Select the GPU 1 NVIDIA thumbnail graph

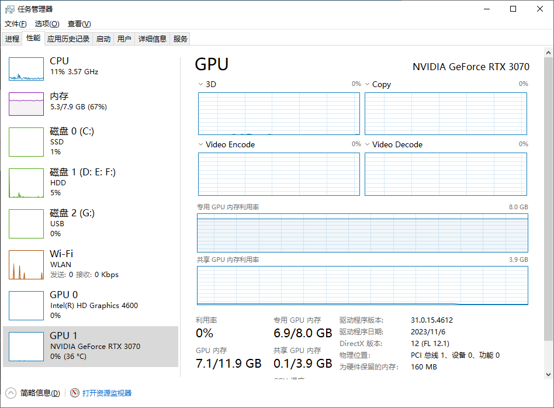(x=26, y=347)
